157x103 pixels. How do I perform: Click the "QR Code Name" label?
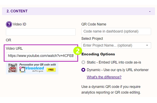coord(94,24)
